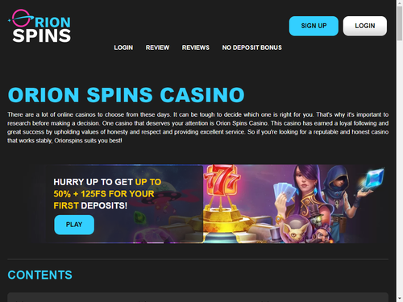403x302 pixels.
Task: Click the Orion Spins logo
Action: (39, 26)
